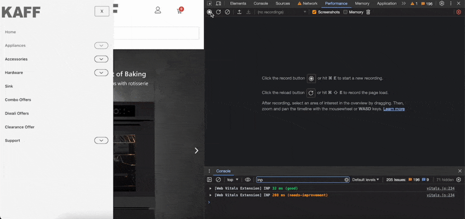Viewport: 465px width, 219px height.
Task: Expand the Support submenu chevron
Action: tap(101, 141)
